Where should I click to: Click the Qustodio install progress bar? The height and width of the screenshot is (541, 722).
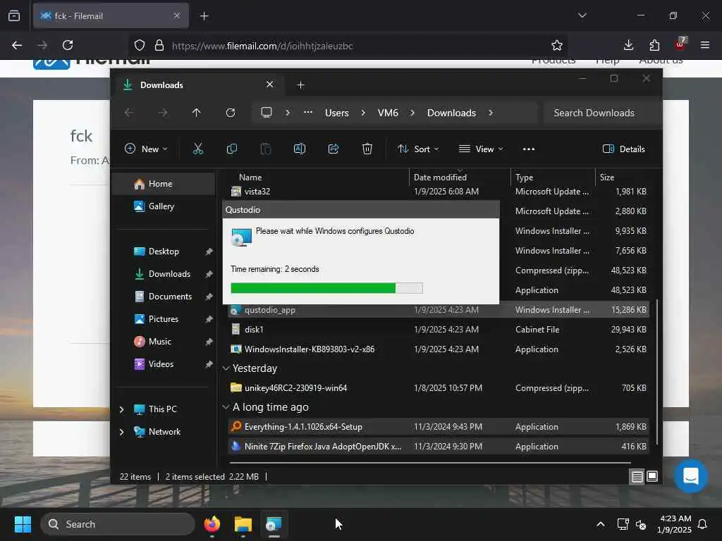[x=326, y=288]
